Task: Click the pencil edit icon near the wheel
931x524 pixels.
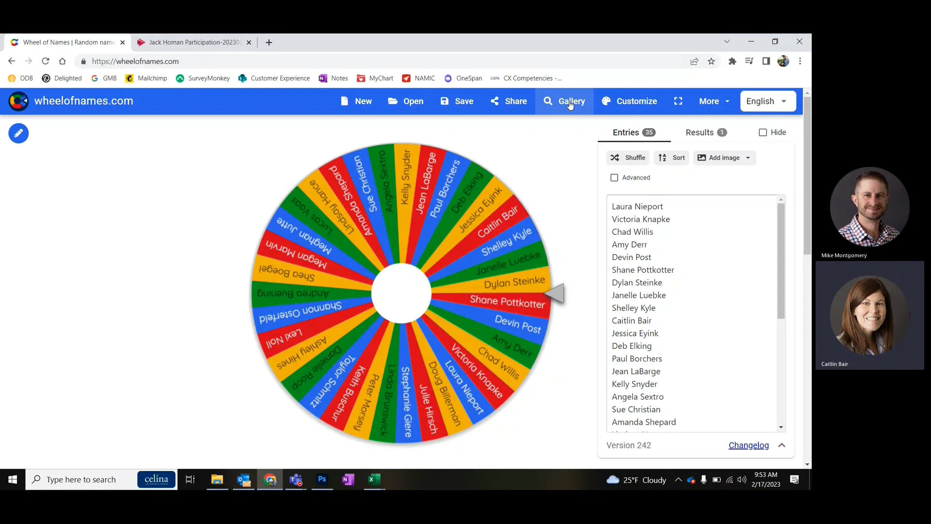Action: pyautogui.click(x=18, y=133)
